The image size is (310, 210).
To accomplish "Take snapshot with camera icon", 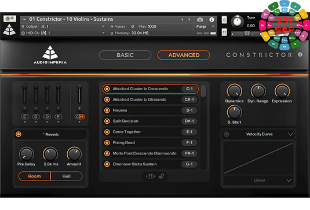I will pyautogui.click(x=200, y=19).
